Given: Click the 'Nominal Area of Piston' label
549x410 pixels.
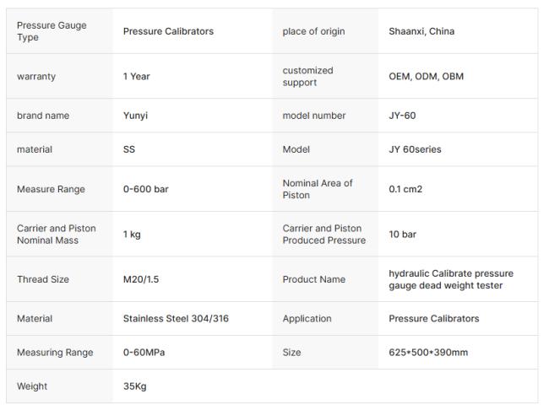Looking at the screenshot, I should 317,189.
